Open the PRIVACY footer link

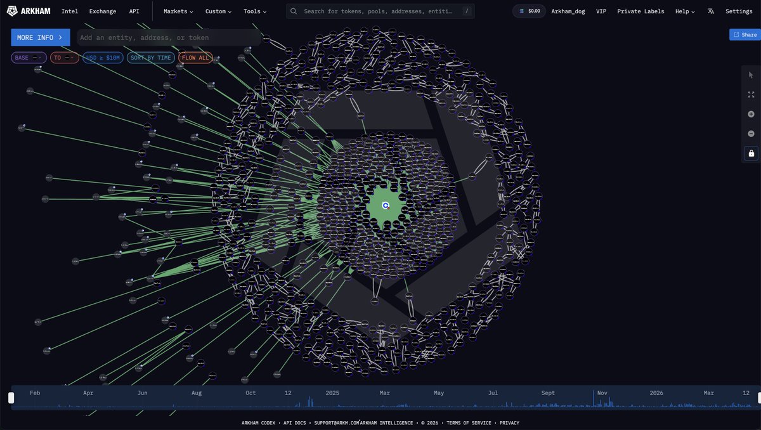coord(509,423)
